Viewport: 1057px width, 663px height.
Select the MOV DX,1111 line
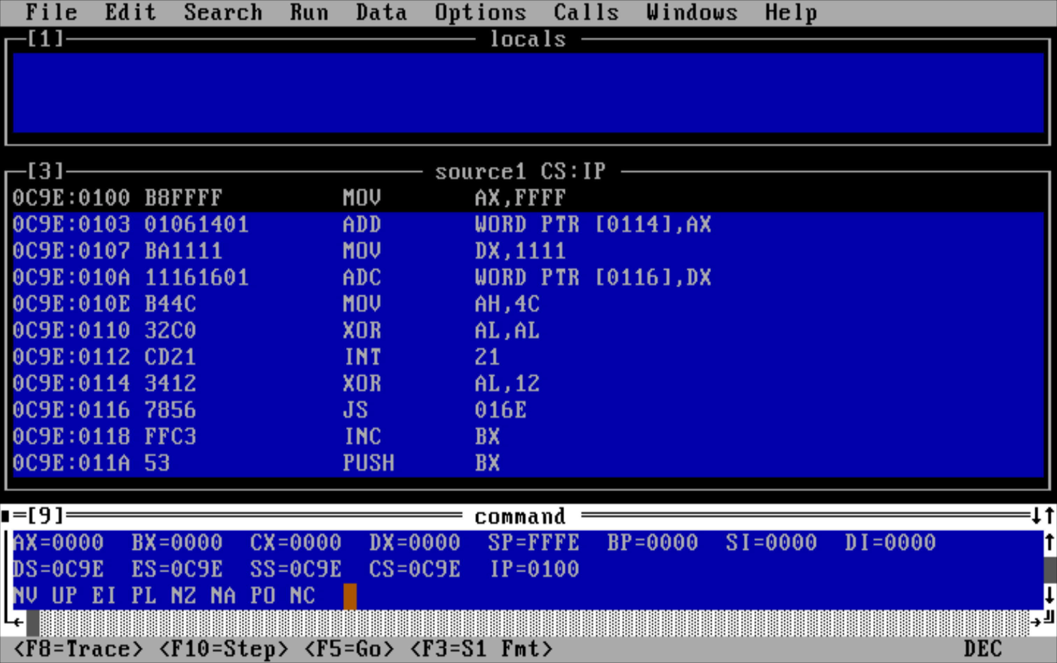[x=528, y=251]
